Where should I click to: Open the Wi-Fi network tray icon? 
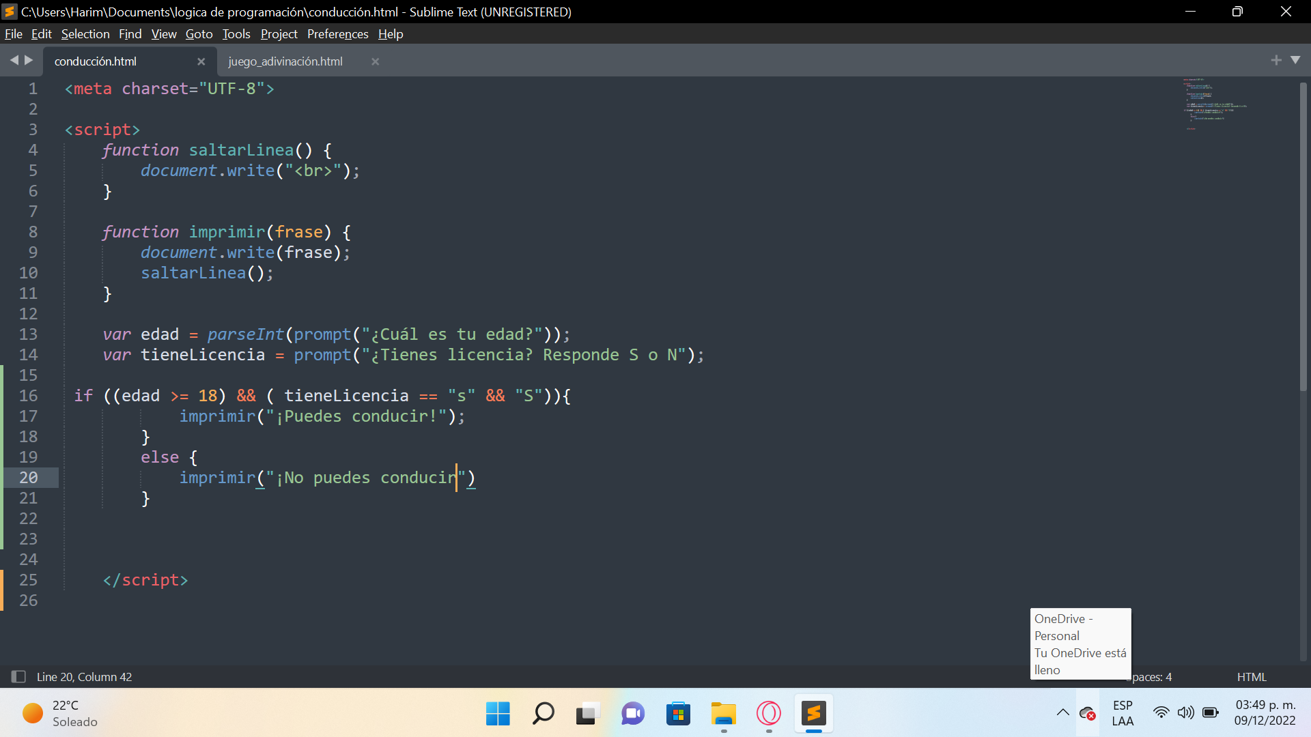pyautogui.click(x=1161, y=712)
